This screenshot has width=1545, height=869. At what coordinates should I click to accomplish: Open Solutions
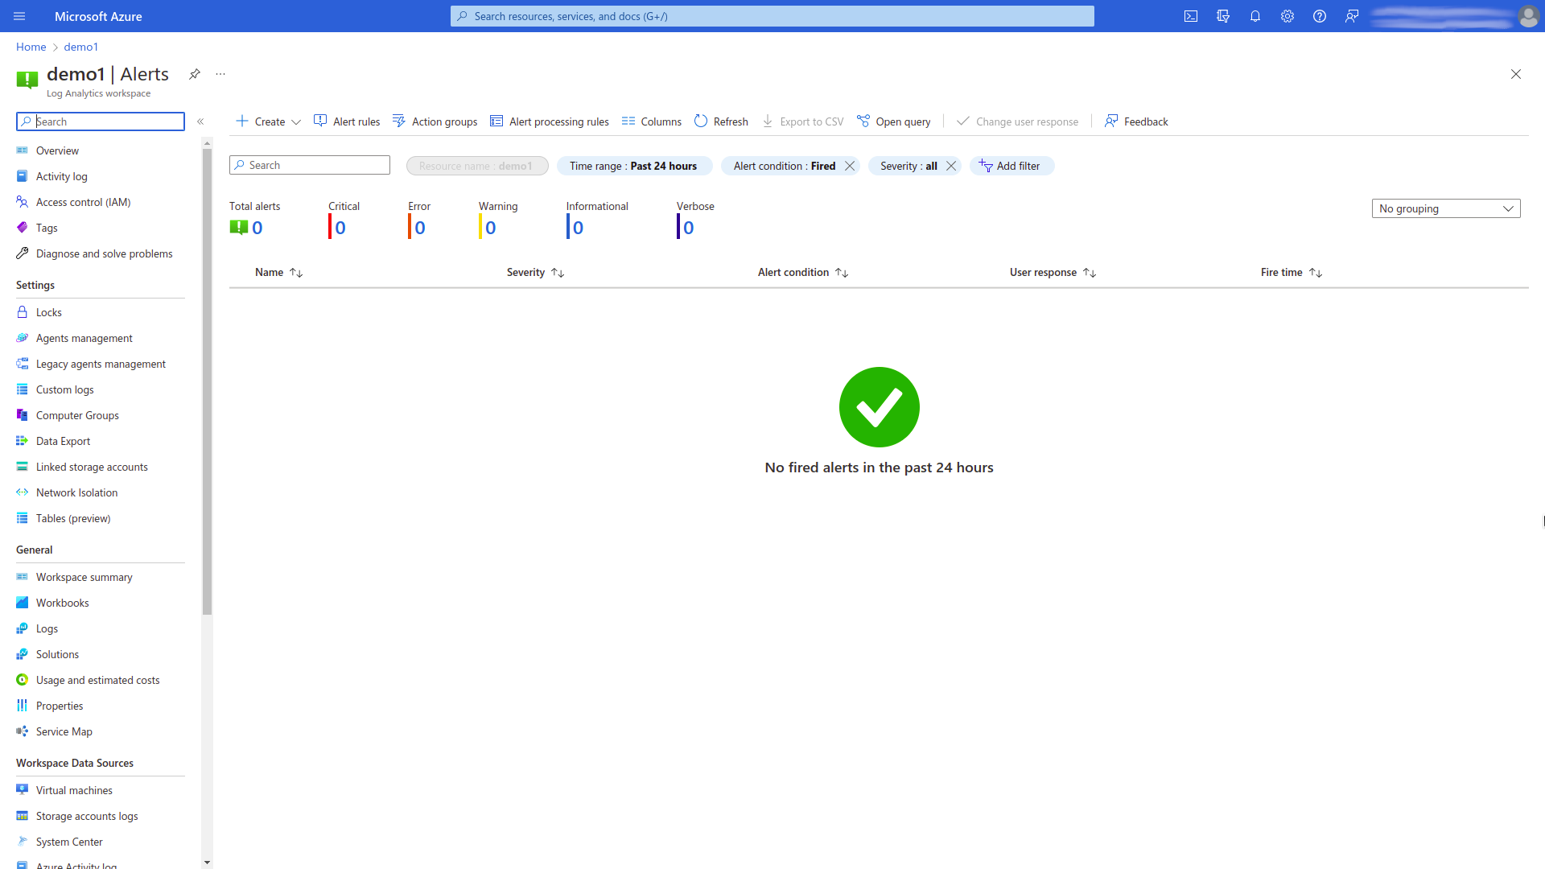(x=101, y=654)
